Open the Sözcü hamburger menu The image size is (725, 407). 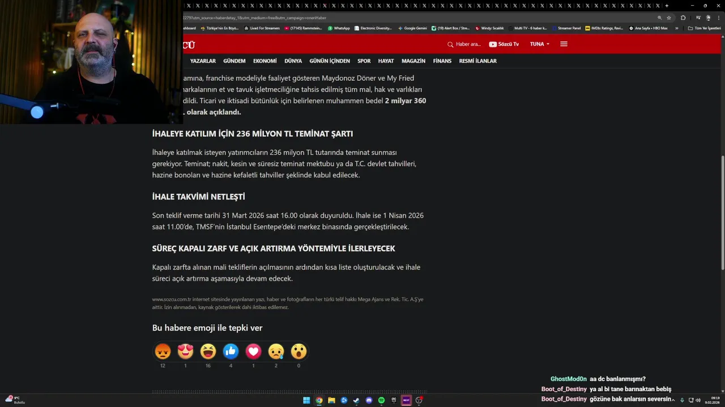point(564,44)
